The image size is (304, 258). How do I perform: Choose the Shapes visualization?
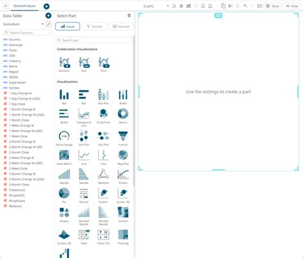(64, 214)
